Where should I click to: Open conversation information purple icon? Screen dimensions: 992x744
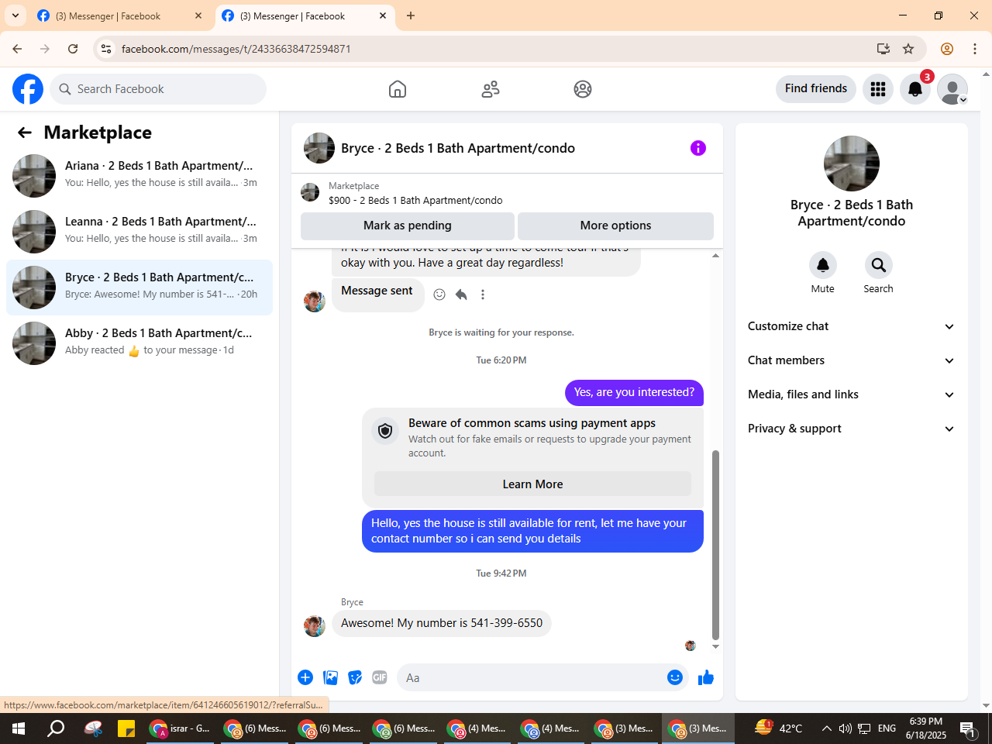coord(698,148)
